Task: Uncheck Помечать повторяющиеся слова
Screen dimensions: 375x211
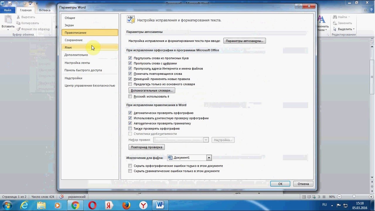Action: pyautogui.click(x=130, y=74)
